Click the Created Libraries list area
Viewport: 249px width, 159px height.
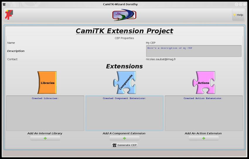[45, 113]
